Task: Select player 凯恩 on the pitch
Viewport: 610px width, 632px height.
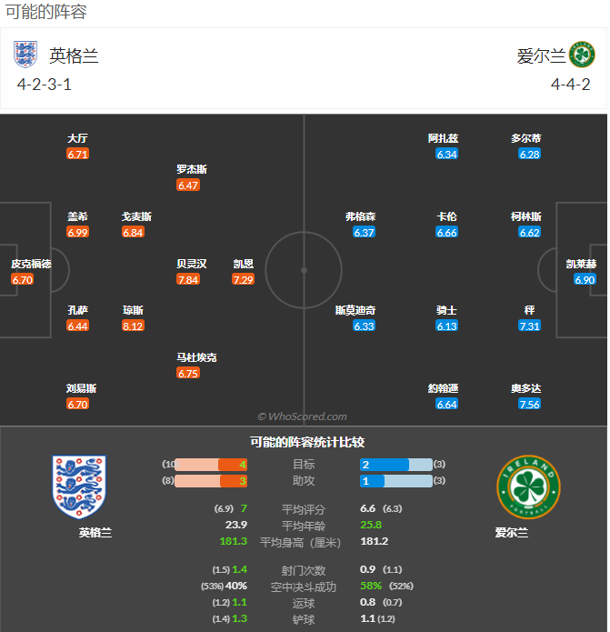Action: click(x=244, y=265)
